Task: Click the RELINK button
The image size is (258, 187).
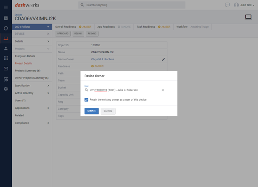Action: pos(78,33)
